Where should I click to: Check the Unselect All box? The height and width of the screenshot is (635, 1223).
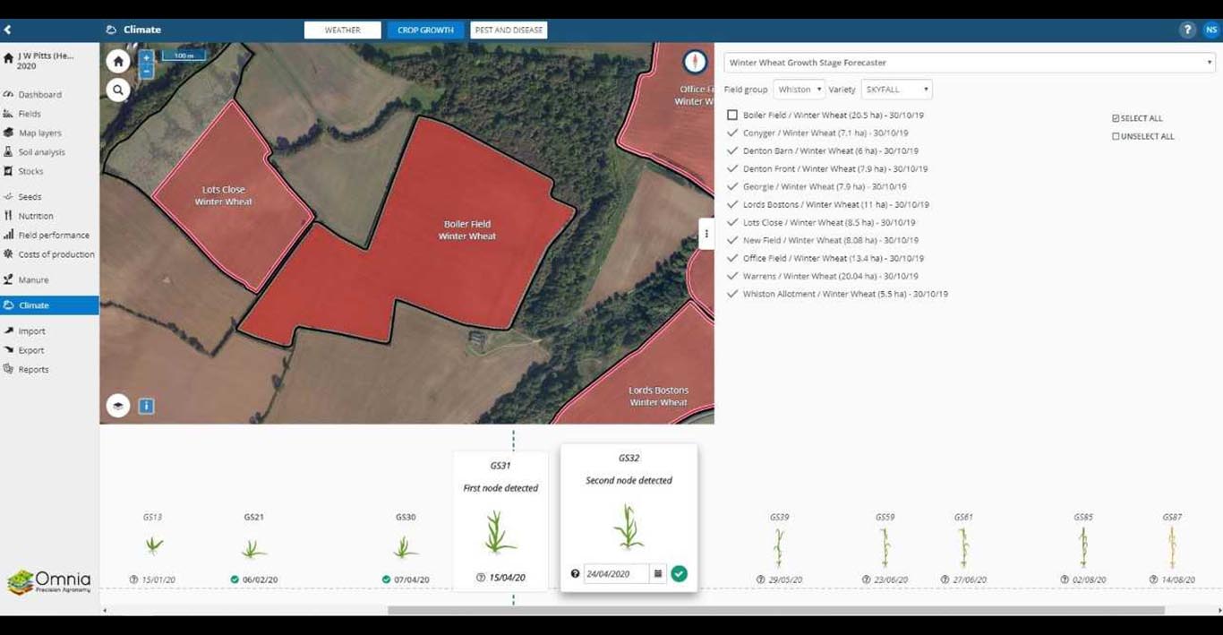point(1116,136)
